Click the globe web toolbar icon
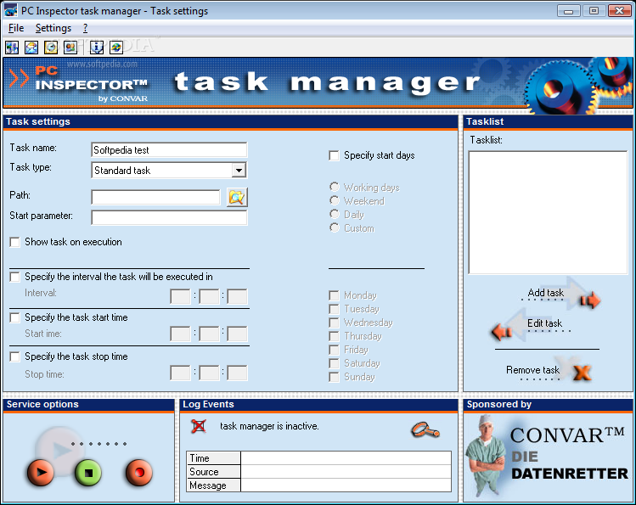The width and height of the screenshot is (636, 505). point(116,48)
